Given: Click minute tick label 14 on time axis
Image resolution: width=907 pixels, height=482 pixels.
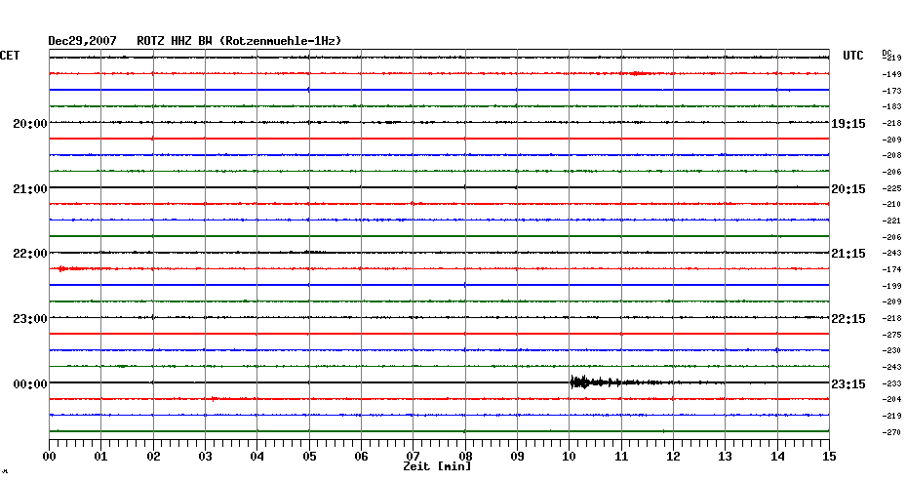Looking at the screenshot, I should point(777,457).
